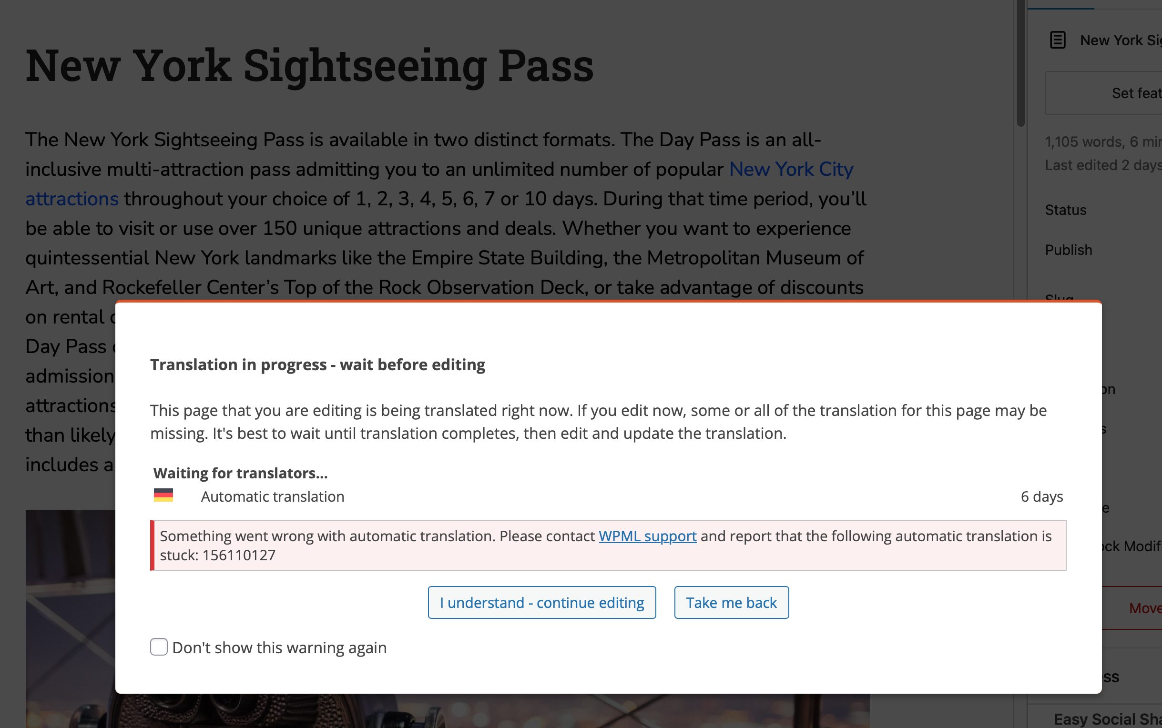Tick 'Don't show this warning again' checkbox
Viewport: 1162px width, 728px height.
click(159, 647)
